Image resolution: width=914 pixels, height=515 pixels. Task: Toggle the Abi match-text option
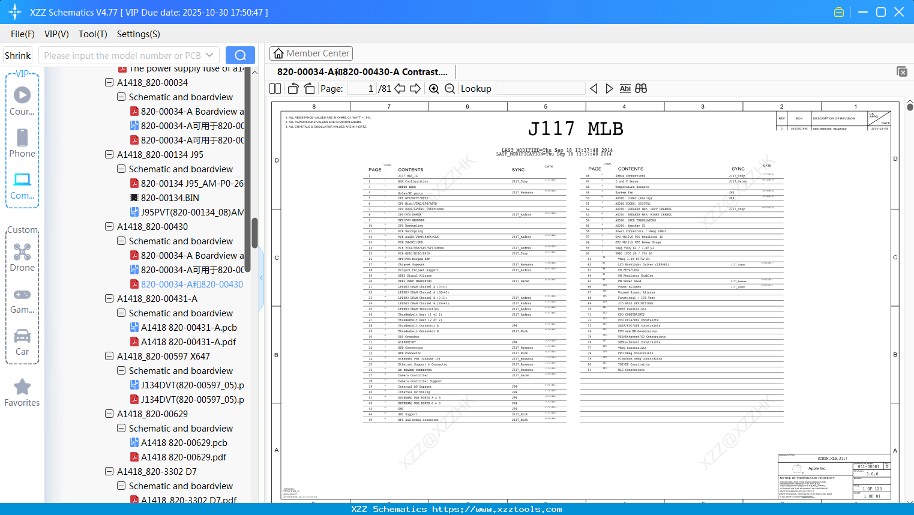pyautogui.click(x=625, y=89)
